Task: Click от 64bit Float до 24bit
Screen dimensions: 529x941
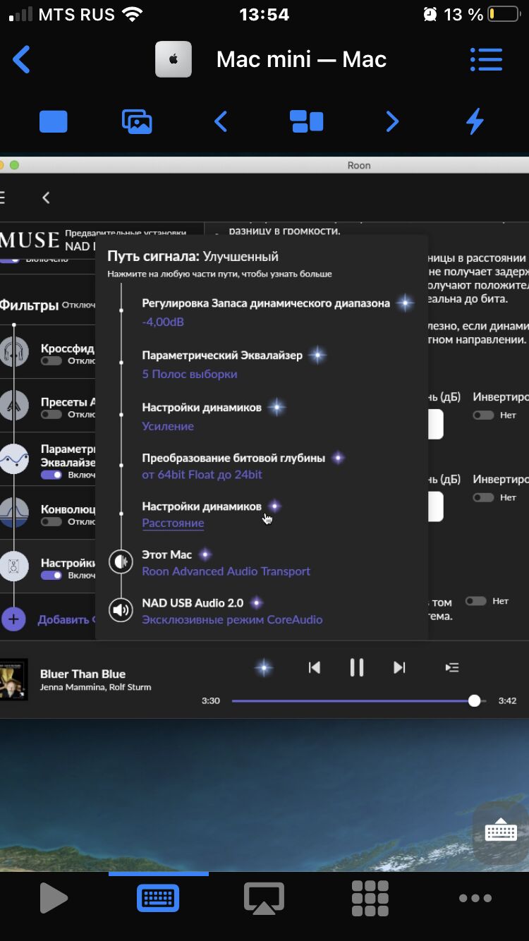Action: tap(202, 475)
